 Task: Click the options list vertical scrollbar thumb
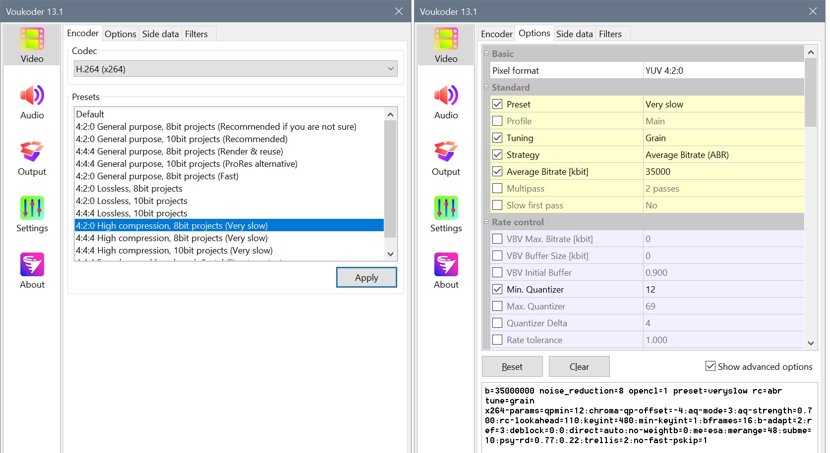click(x=811, y=92)
